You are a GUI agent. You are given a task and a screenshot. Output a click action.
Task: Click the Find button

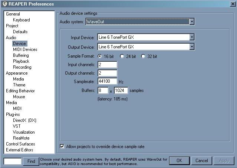pos(31,161)
